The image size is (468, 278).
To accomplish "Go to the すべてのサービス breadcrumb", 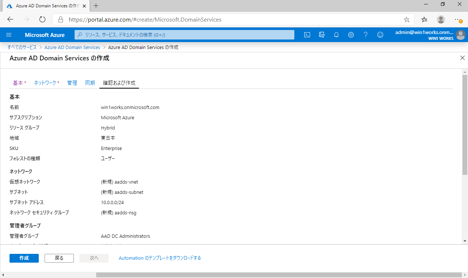I will (22, 47).
